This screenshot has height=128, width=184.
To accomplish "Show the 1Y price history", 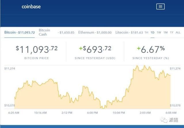I will coord(172,32).
